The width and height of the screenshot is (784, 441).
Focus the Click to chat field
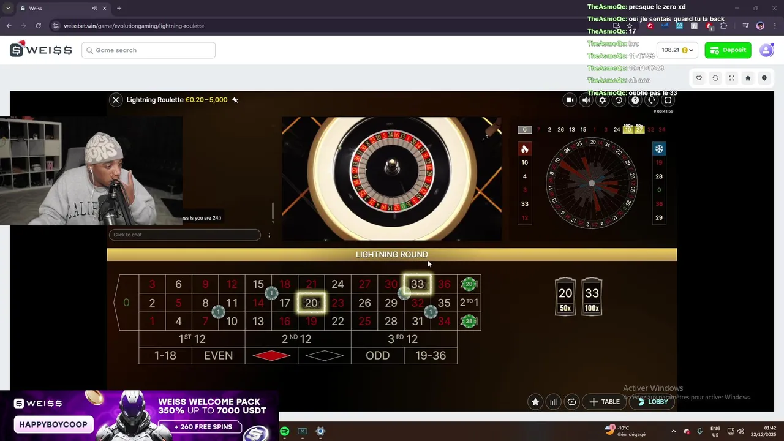pyautogui.click(x=185, y=235)
